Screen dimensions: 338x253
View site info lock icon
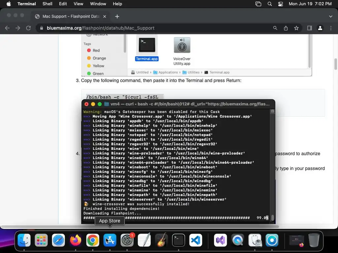click(41, 28)
